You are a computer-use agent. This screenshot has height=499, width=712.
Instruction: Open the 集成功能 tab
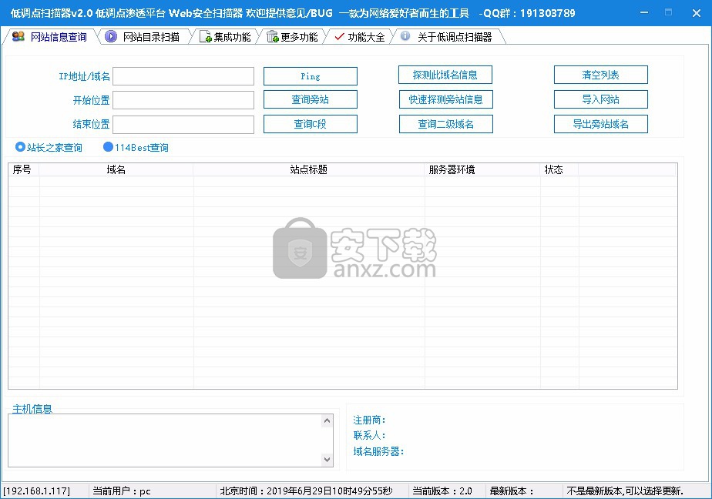(226, 37)
